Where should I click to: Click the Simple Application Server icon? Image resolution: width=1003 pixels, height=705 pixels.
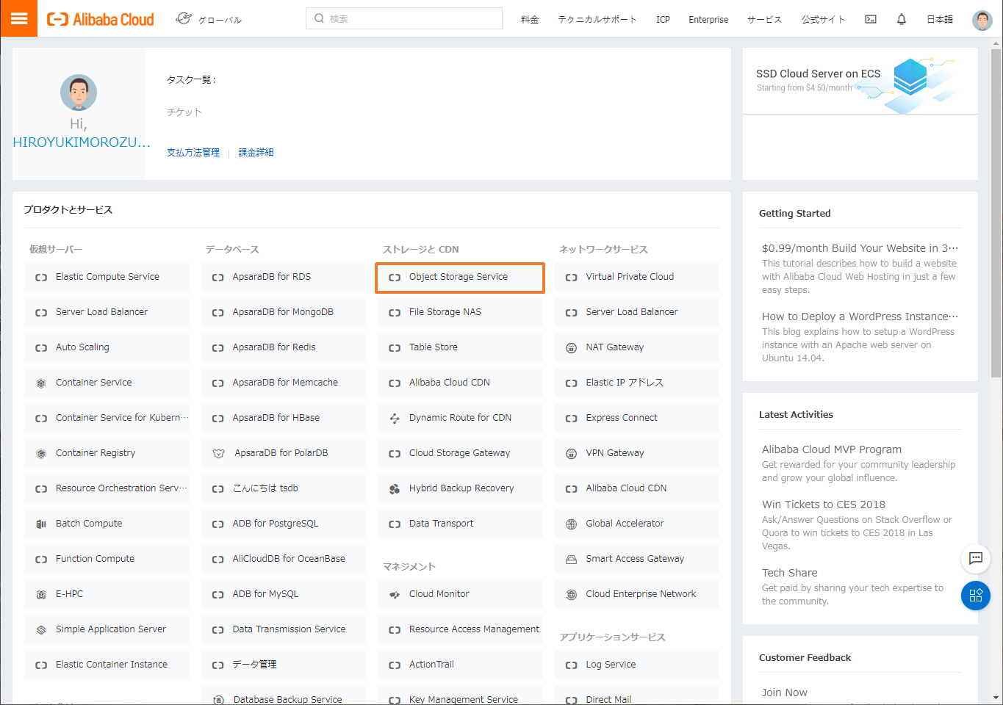41,629
